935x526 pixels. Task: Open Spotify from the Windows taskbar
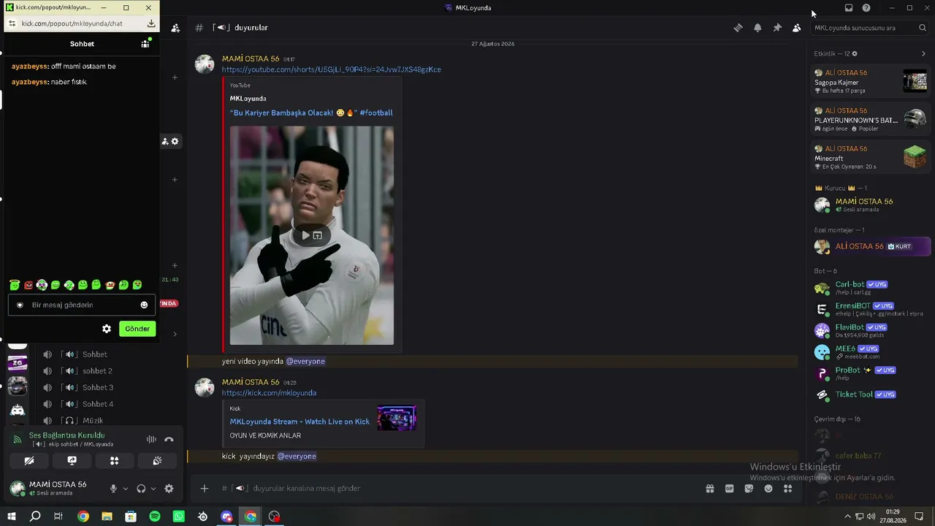(x=155, y=517)
